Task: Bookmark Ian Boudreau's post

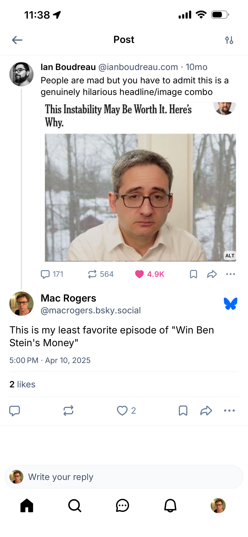Action: 193,274
